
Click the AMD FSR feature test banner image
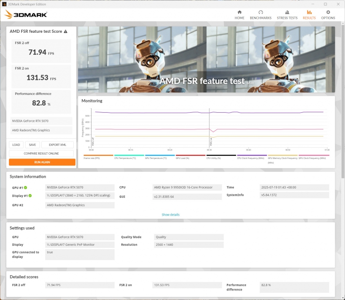coord(206,59)
